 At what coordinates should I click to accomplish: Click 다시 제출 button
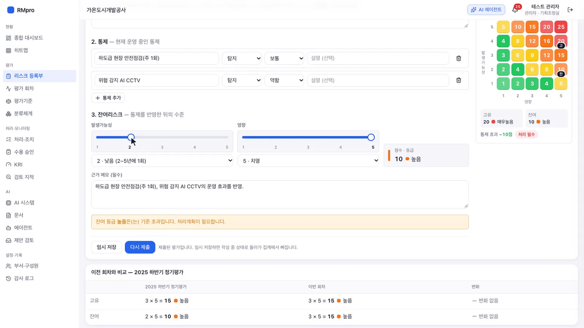pyautogui.click(x=140, y=247)
